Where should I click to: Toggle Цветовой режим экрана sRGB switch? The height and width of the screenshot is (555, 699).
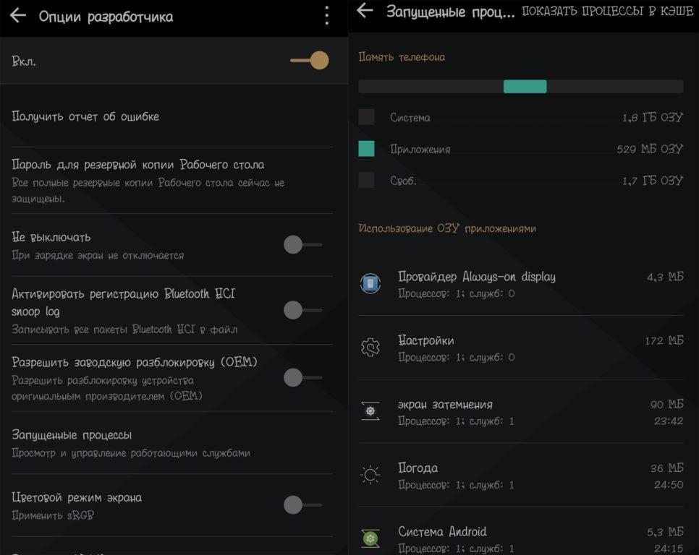(x=302, y=504)
